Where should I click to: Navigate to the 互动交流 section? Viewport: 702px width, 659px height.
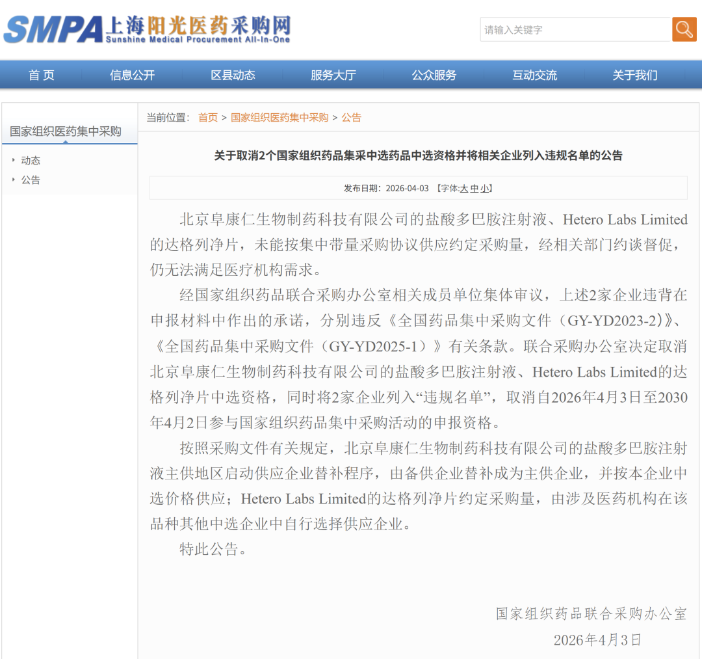point(534,75)
